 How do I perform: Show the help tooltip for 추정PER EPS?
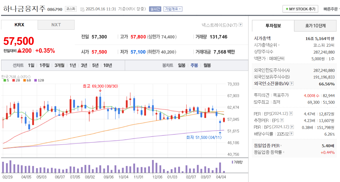pyautogui.click(x=281, y=120)
